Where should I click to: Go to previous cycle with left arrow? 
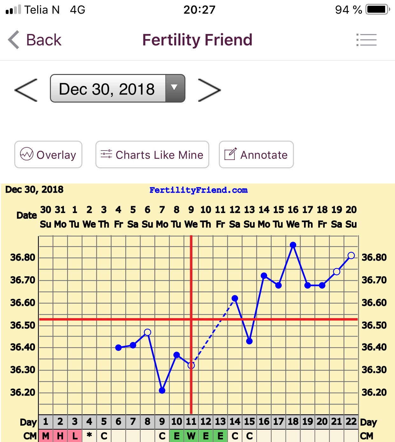pyautogui.click(x=26, y=90)
